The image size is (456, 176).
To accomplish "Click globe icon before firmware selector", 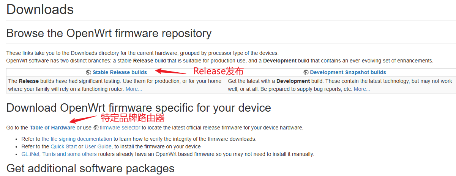I will coord(96,128).
